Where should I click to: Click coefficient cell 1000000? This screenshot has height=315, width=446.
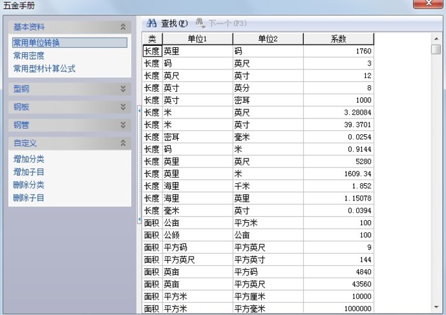[x=338, y=309]
